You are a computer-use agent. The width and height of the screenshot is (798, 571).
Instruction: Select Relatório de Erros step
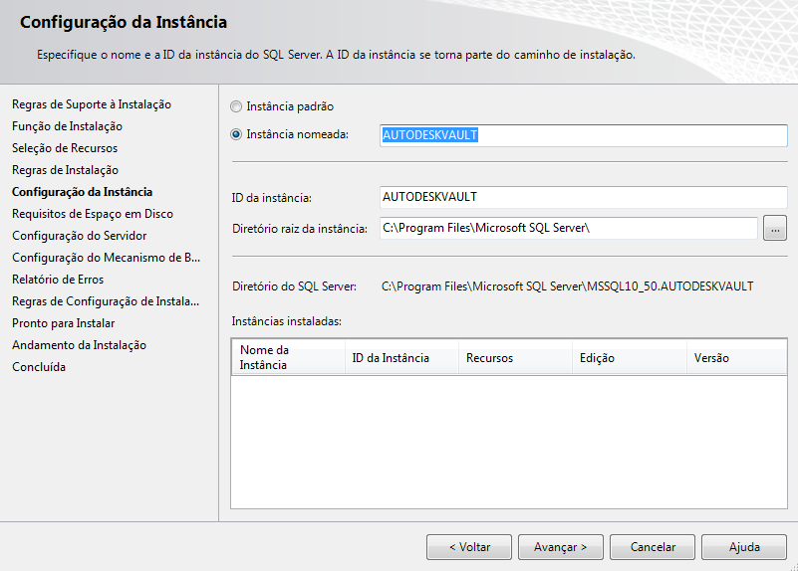click(58, 280)
